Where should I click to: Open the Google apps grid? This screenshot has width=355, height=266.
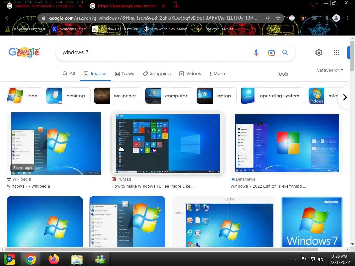tap(336, 53)
